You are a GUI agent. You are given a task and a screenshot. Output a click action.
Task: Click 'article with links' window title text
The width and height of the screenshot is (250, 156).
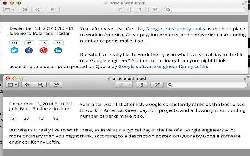[x=127, y=3]
